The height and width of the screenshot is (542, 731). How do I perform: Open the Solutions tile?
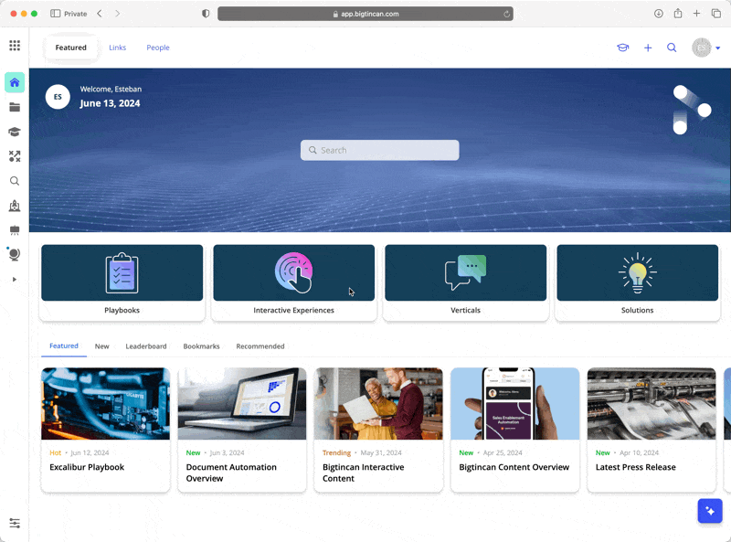(x=637, y=282)
